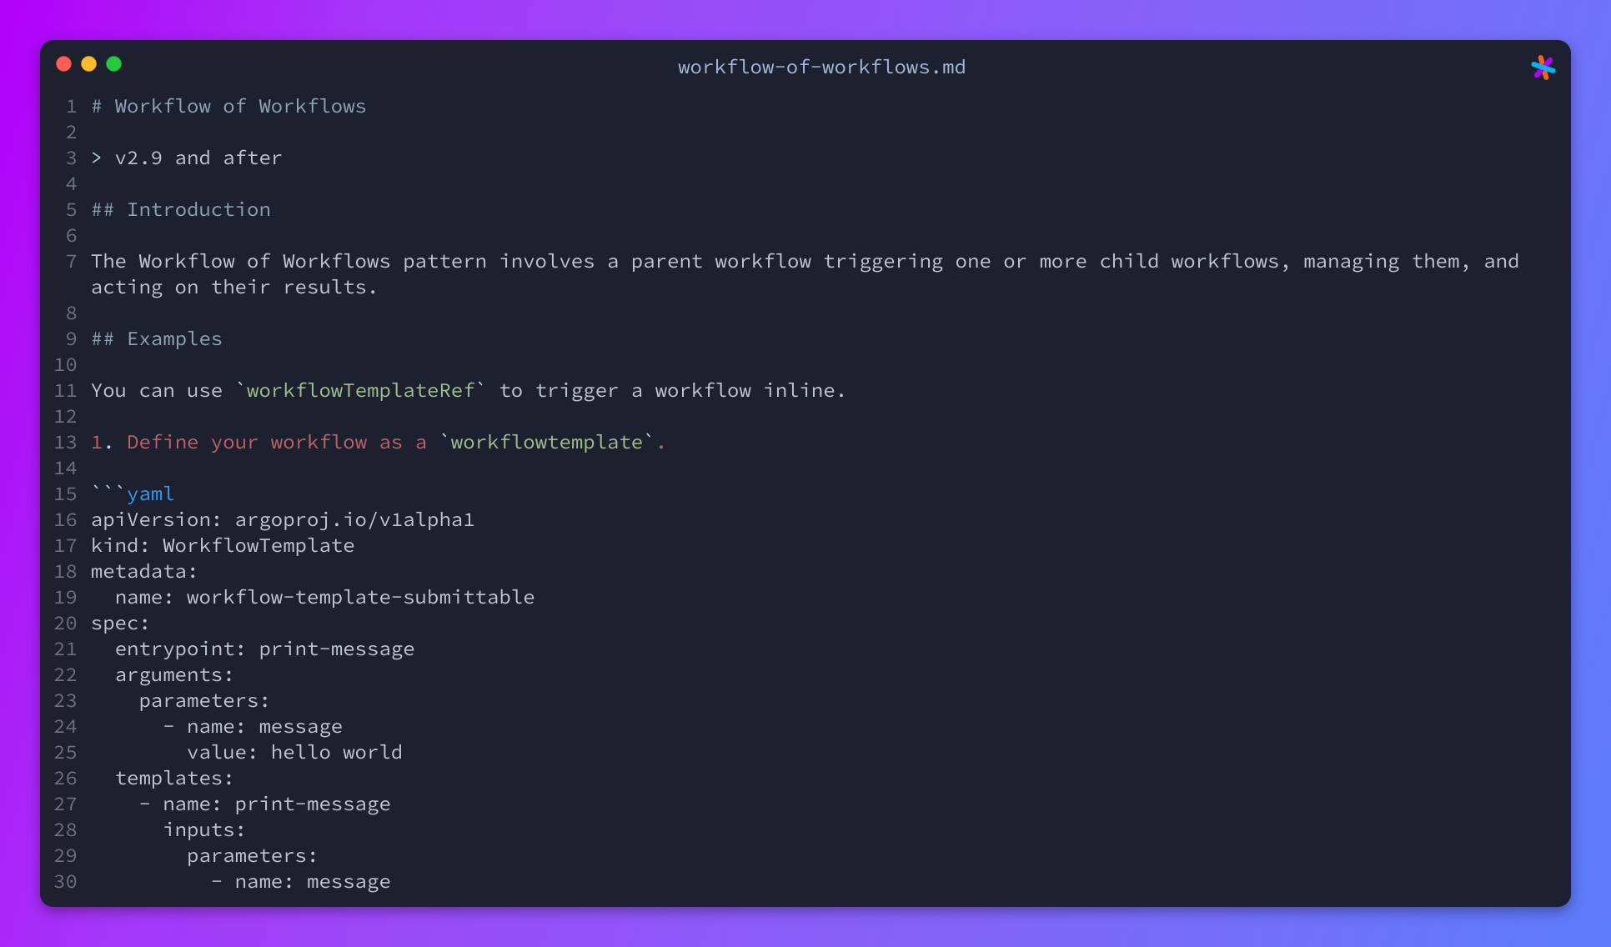Click the '## Examples' heading
Image resolution: width=1611 pixels, height=947 pixels.
pos(157,338)
